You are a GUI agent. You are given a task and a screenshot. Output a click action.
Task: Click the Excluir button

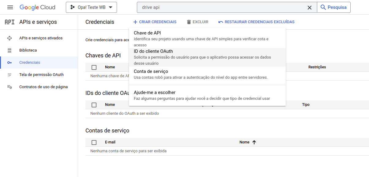(198, 22)
